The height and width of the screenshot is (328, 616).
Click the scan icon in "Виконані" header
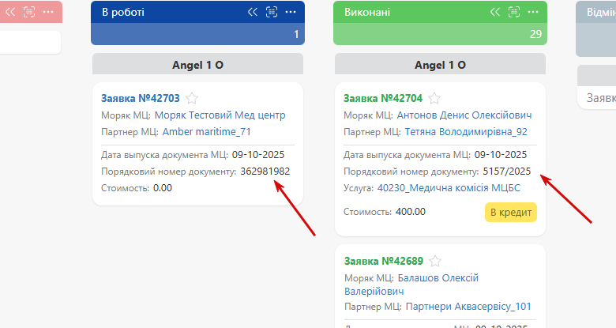[514, 12]
